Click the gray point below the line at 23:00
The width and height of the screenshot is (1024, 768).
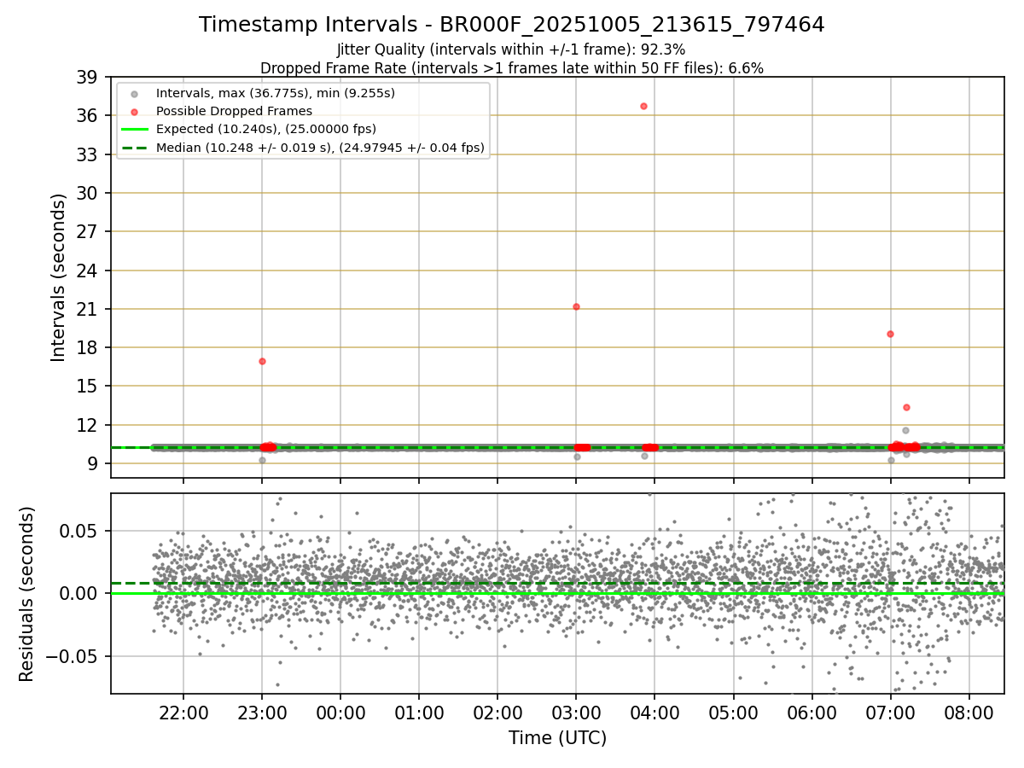tap(262, 460)
